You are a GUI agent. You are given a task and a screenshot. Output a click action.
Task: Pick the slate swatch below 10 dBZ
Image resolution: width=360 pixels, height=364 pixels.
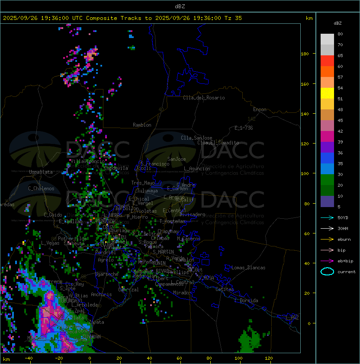point(327,201)
